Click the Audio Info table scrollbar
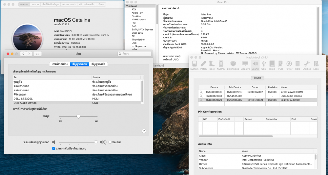328x175 pixels. (316, 157)
